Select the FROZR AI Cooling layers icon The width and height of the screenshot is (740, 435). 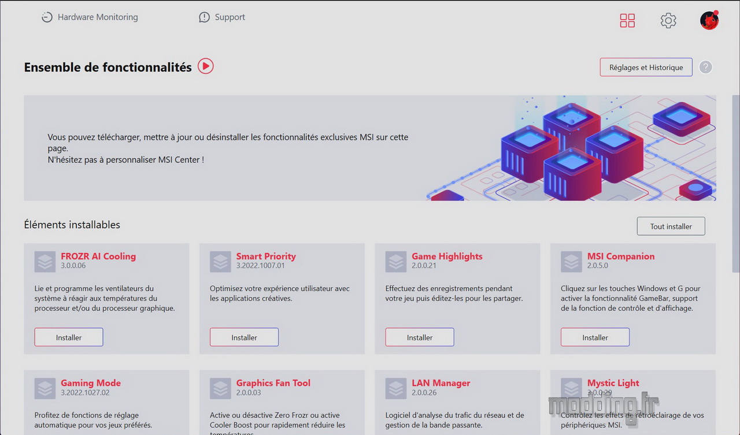pyautogui.click(x=45, y=262)
